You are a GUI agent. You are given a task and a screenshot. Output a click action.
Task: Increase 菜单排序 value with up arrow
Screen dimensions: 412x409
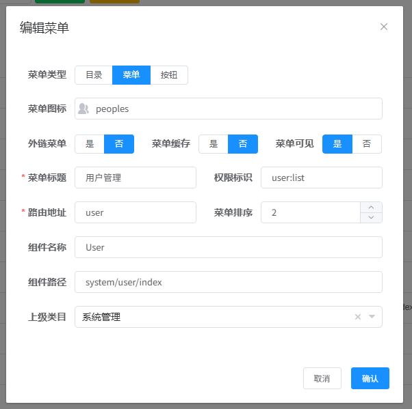pyautogui.click(x=371, y=207)
